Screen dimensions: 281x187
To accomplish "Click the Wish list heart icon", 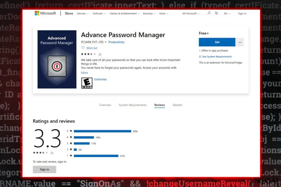I will 83,48.
